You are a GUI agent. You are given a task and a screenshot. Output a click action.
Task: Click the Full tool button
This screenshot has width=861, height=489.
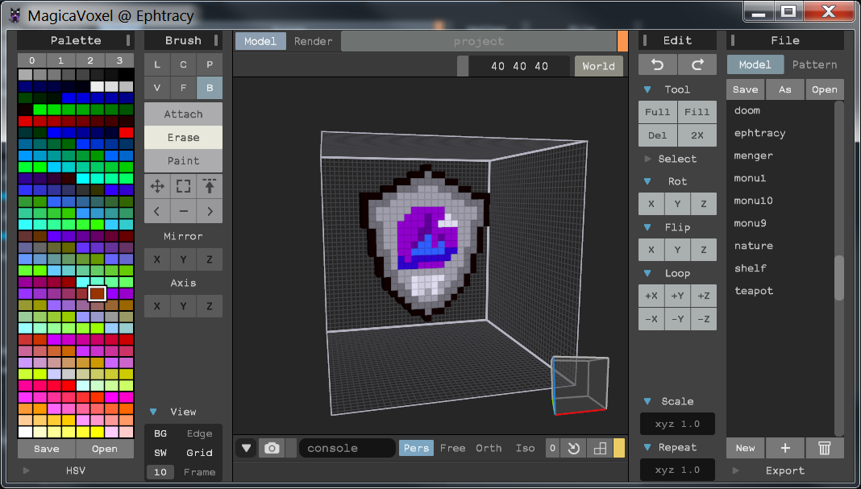tap(657, 112)
